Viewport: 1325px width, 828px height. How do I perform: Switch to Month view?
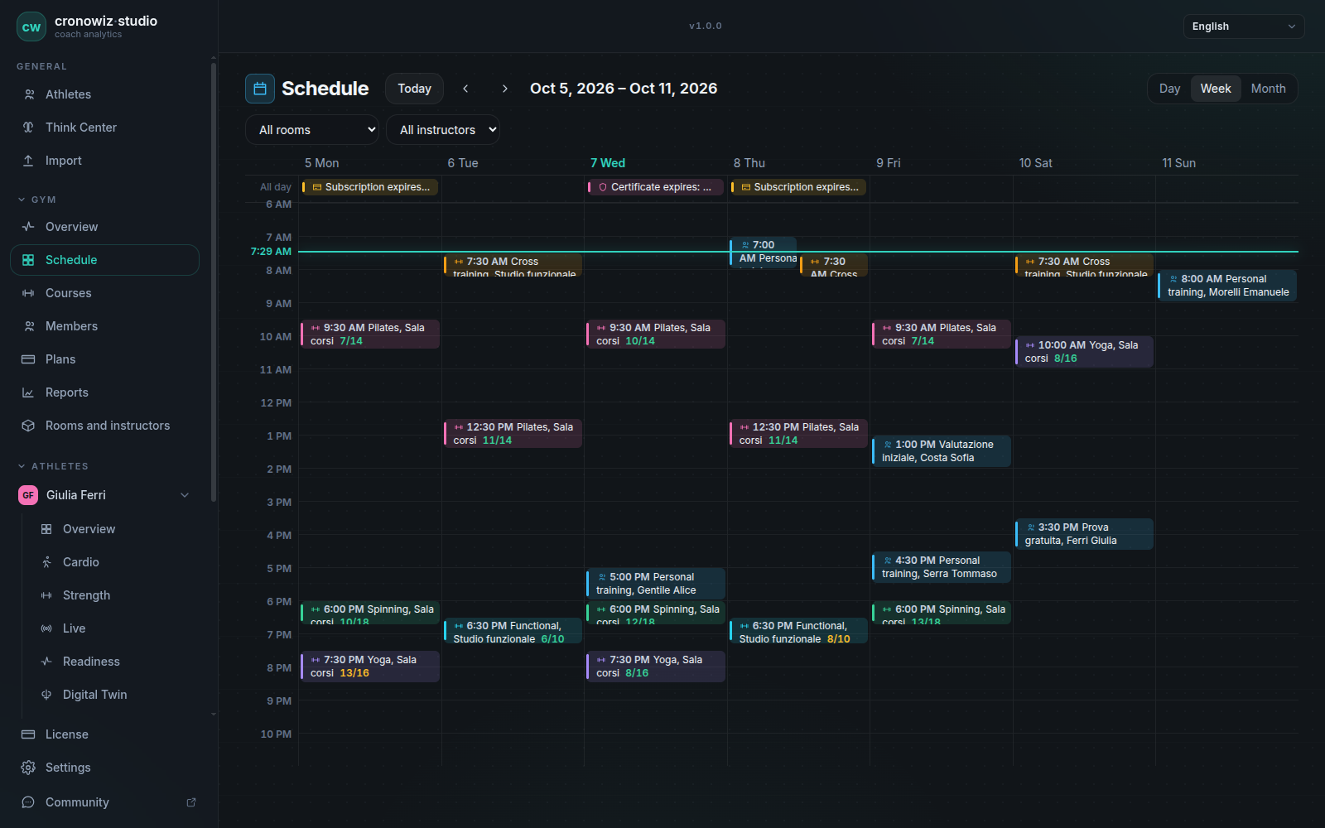click(1268, 89)
